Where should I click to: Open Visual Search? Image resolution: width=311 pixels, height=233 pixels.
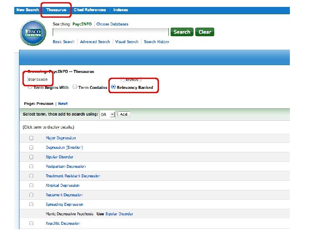tap(127, 41)
